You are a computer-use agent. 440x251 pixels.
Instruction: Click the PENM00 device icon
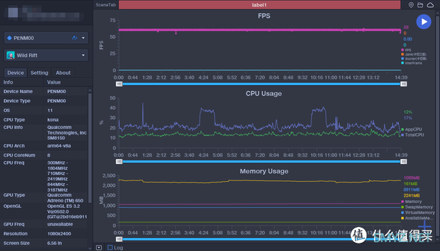9,38
